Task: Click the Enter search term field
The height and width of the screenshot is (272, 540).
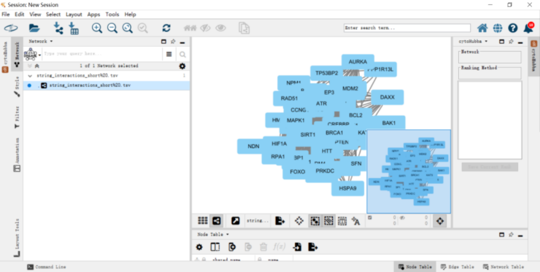Action: [407, 28]
